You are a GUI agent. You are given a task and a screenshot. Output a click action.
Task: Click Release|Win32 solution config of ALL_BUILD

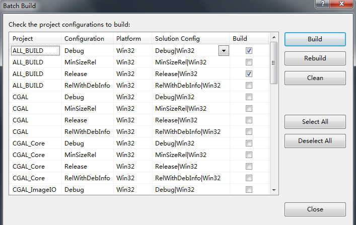[191, 74]
